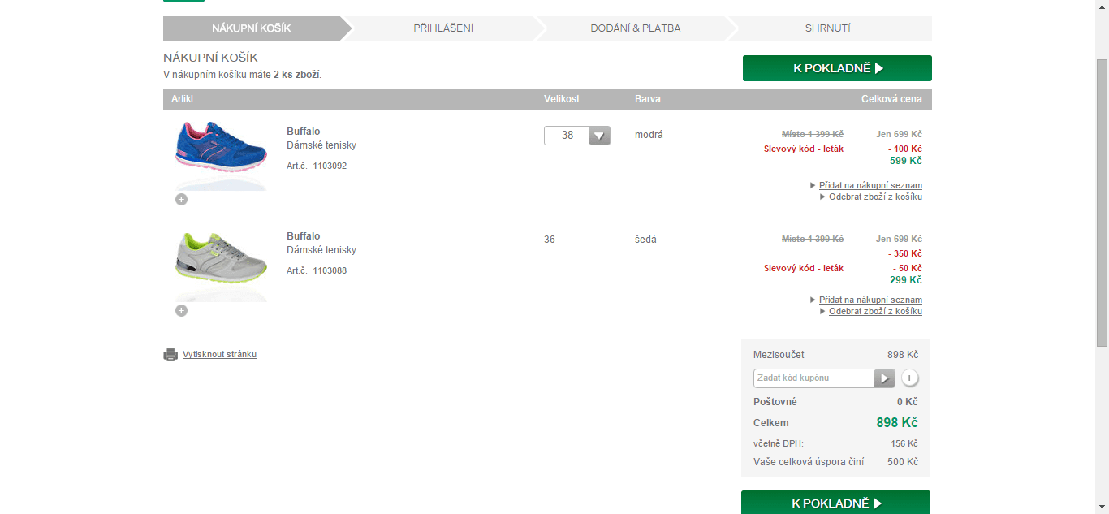The height and width of the screenshot is (514, 1109).
Task: Open the blue Buffalo sneaker thumbnail
Action: 222,154
